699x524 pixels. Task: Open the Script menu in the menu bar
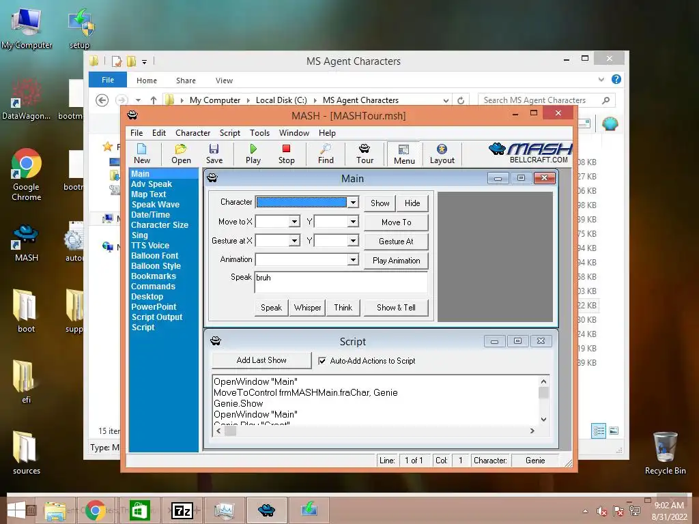pos(229,133)
